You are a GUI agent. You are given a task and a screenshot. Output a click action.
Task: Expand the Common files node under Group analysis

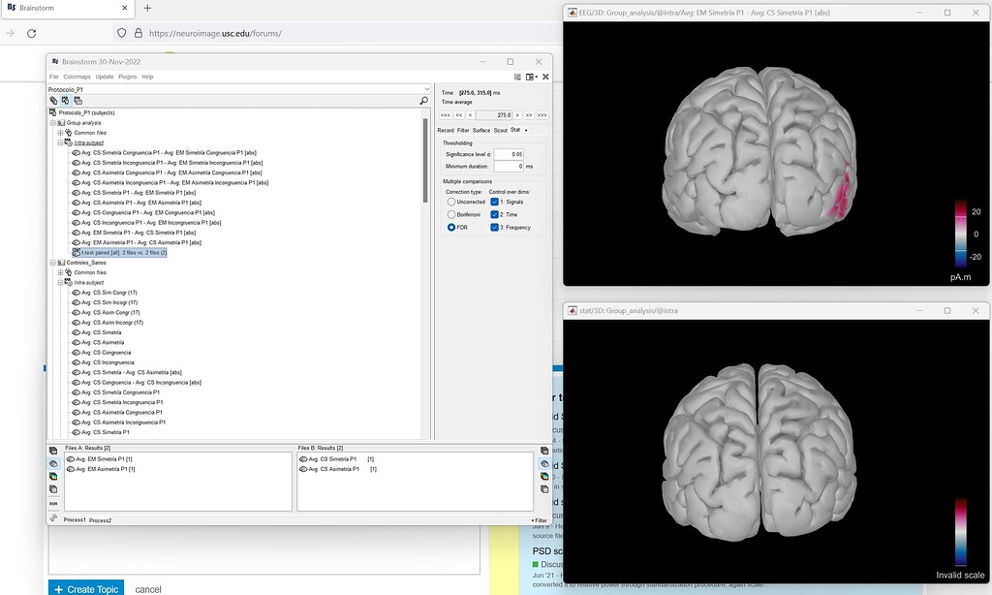click(61, 133)
